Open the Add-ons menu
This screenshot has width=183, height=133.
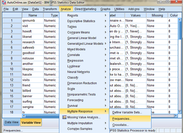click(134, 9)
